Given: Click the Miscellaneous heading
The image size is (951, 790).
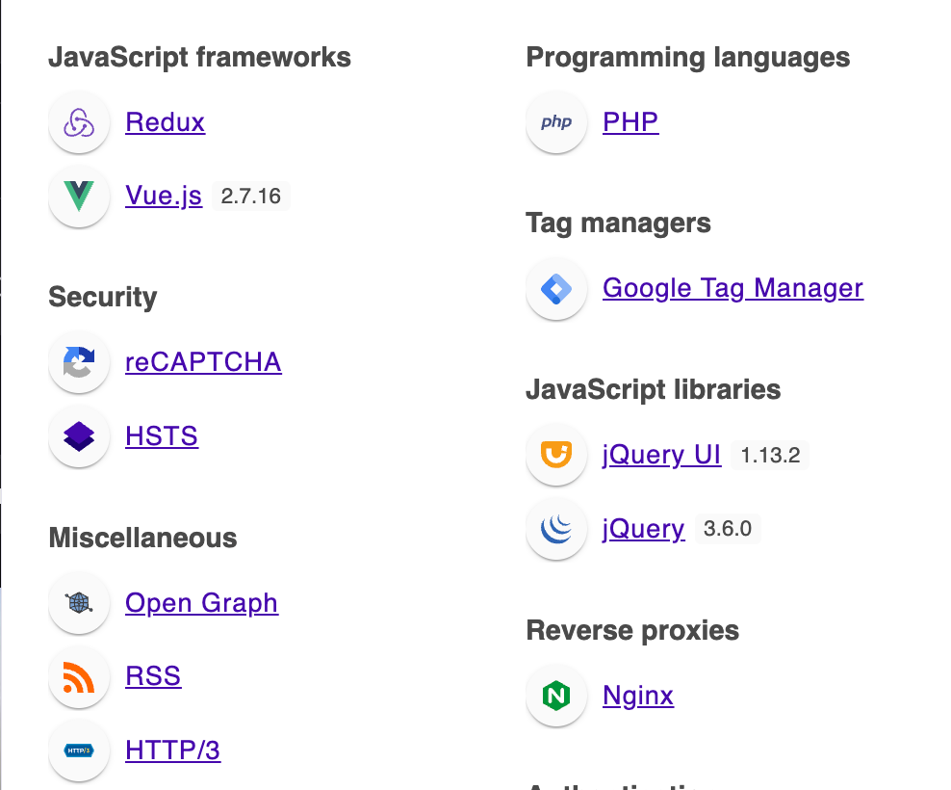Looking at the screenshot, I should pyautogui.click(x=142, y=538).
